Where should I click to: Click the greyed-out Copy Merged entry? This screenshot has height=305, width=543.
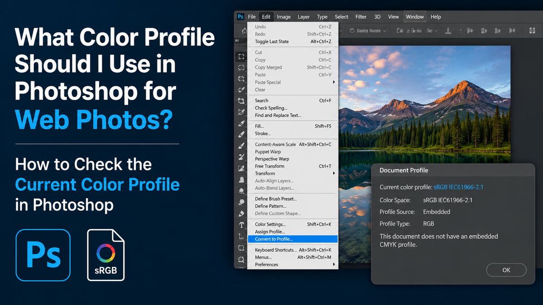point(293,67)
